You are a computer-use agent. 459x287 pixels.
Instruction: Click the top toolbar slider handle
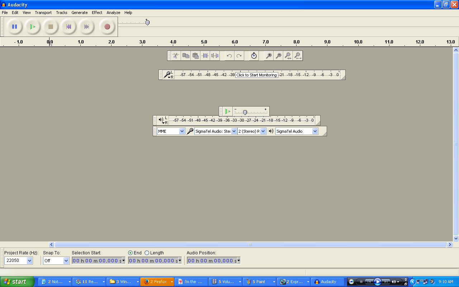tap(147, 22)
